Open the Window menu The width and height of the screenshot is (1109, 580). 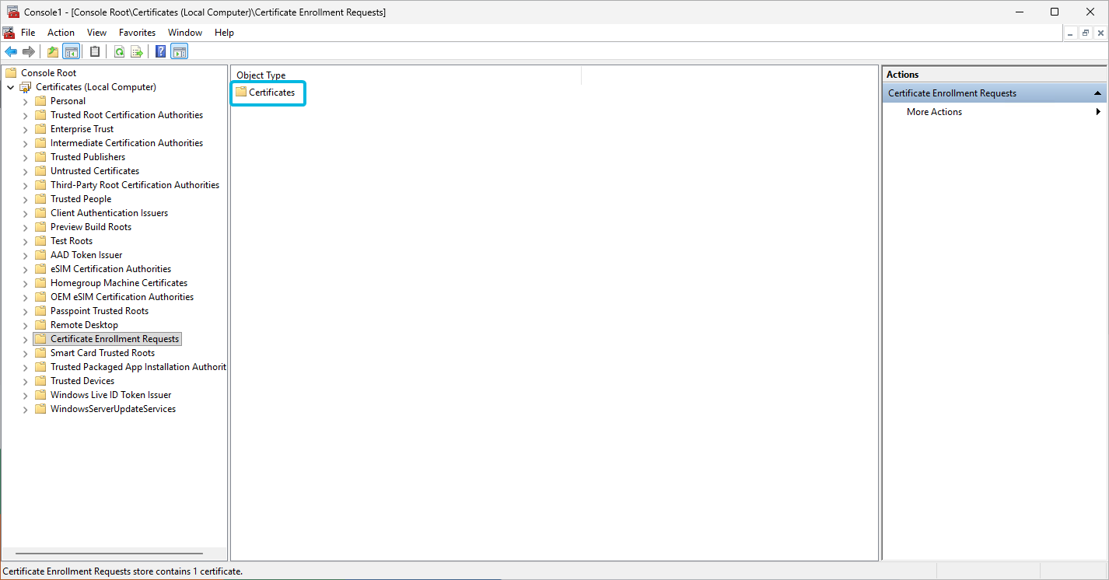pyautogui.click(x=185, y=33)
